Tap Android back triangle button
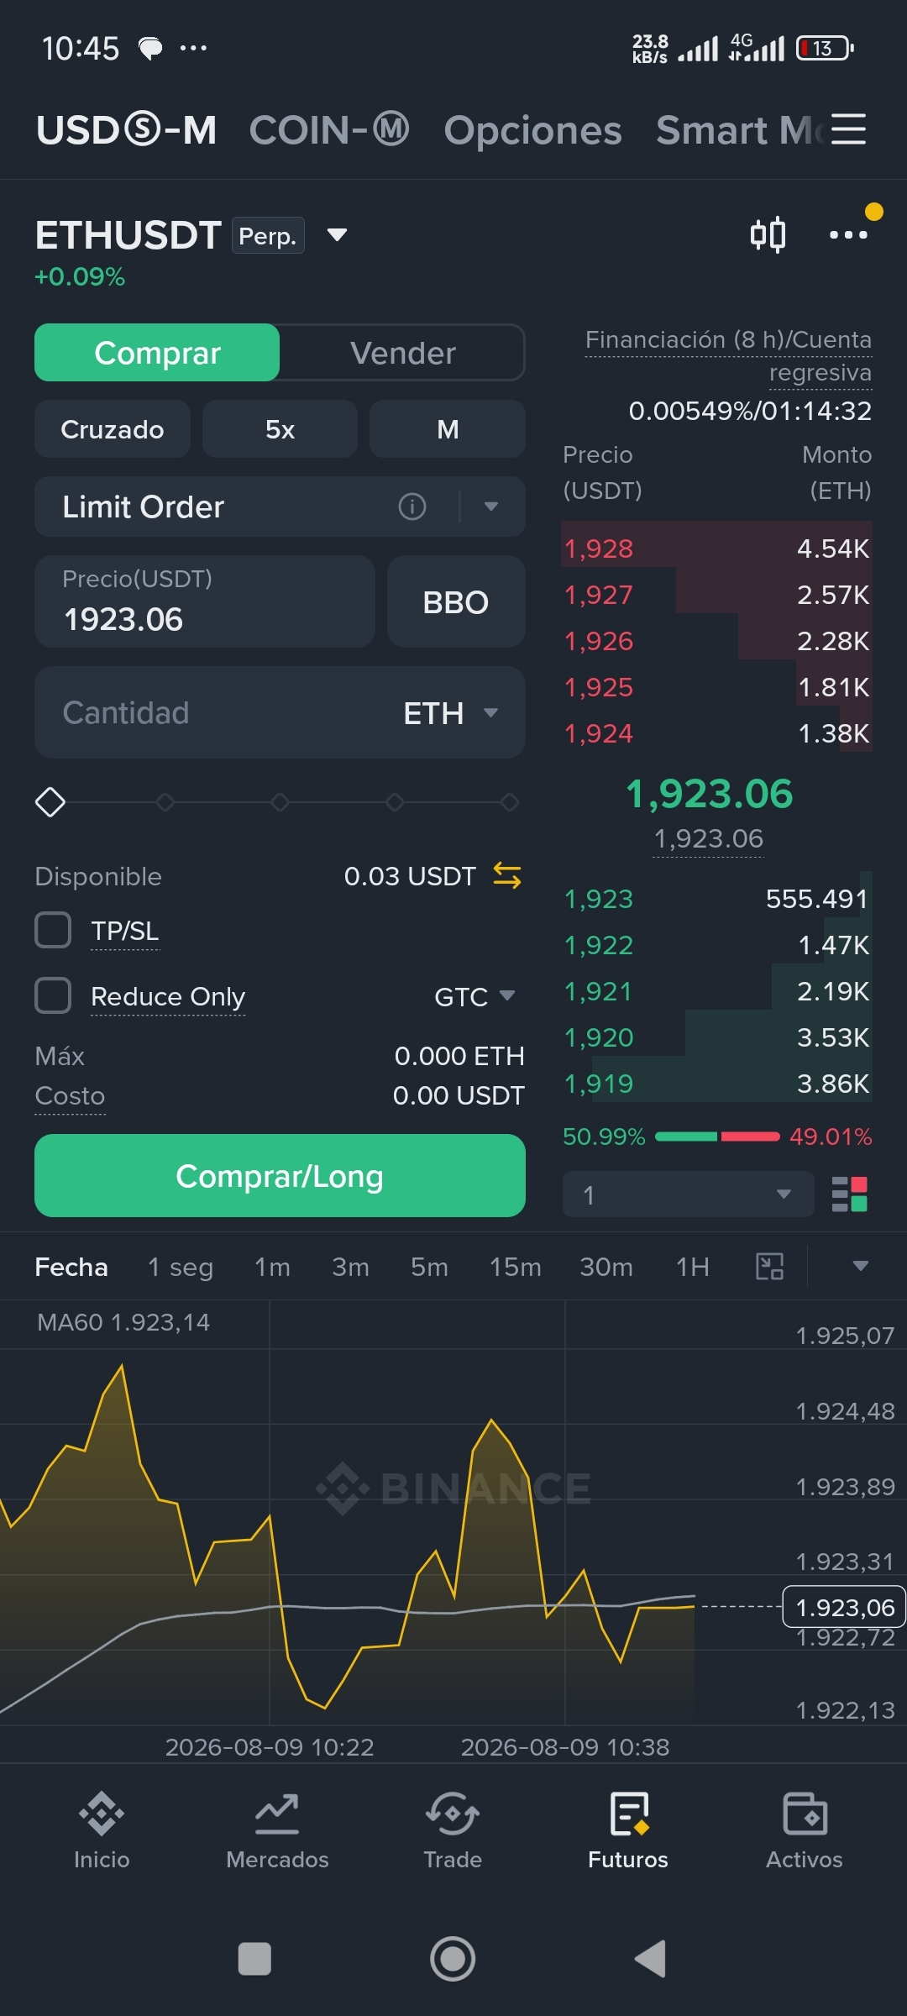Screen dimensions: 907x2016 tap(650, 1959)
